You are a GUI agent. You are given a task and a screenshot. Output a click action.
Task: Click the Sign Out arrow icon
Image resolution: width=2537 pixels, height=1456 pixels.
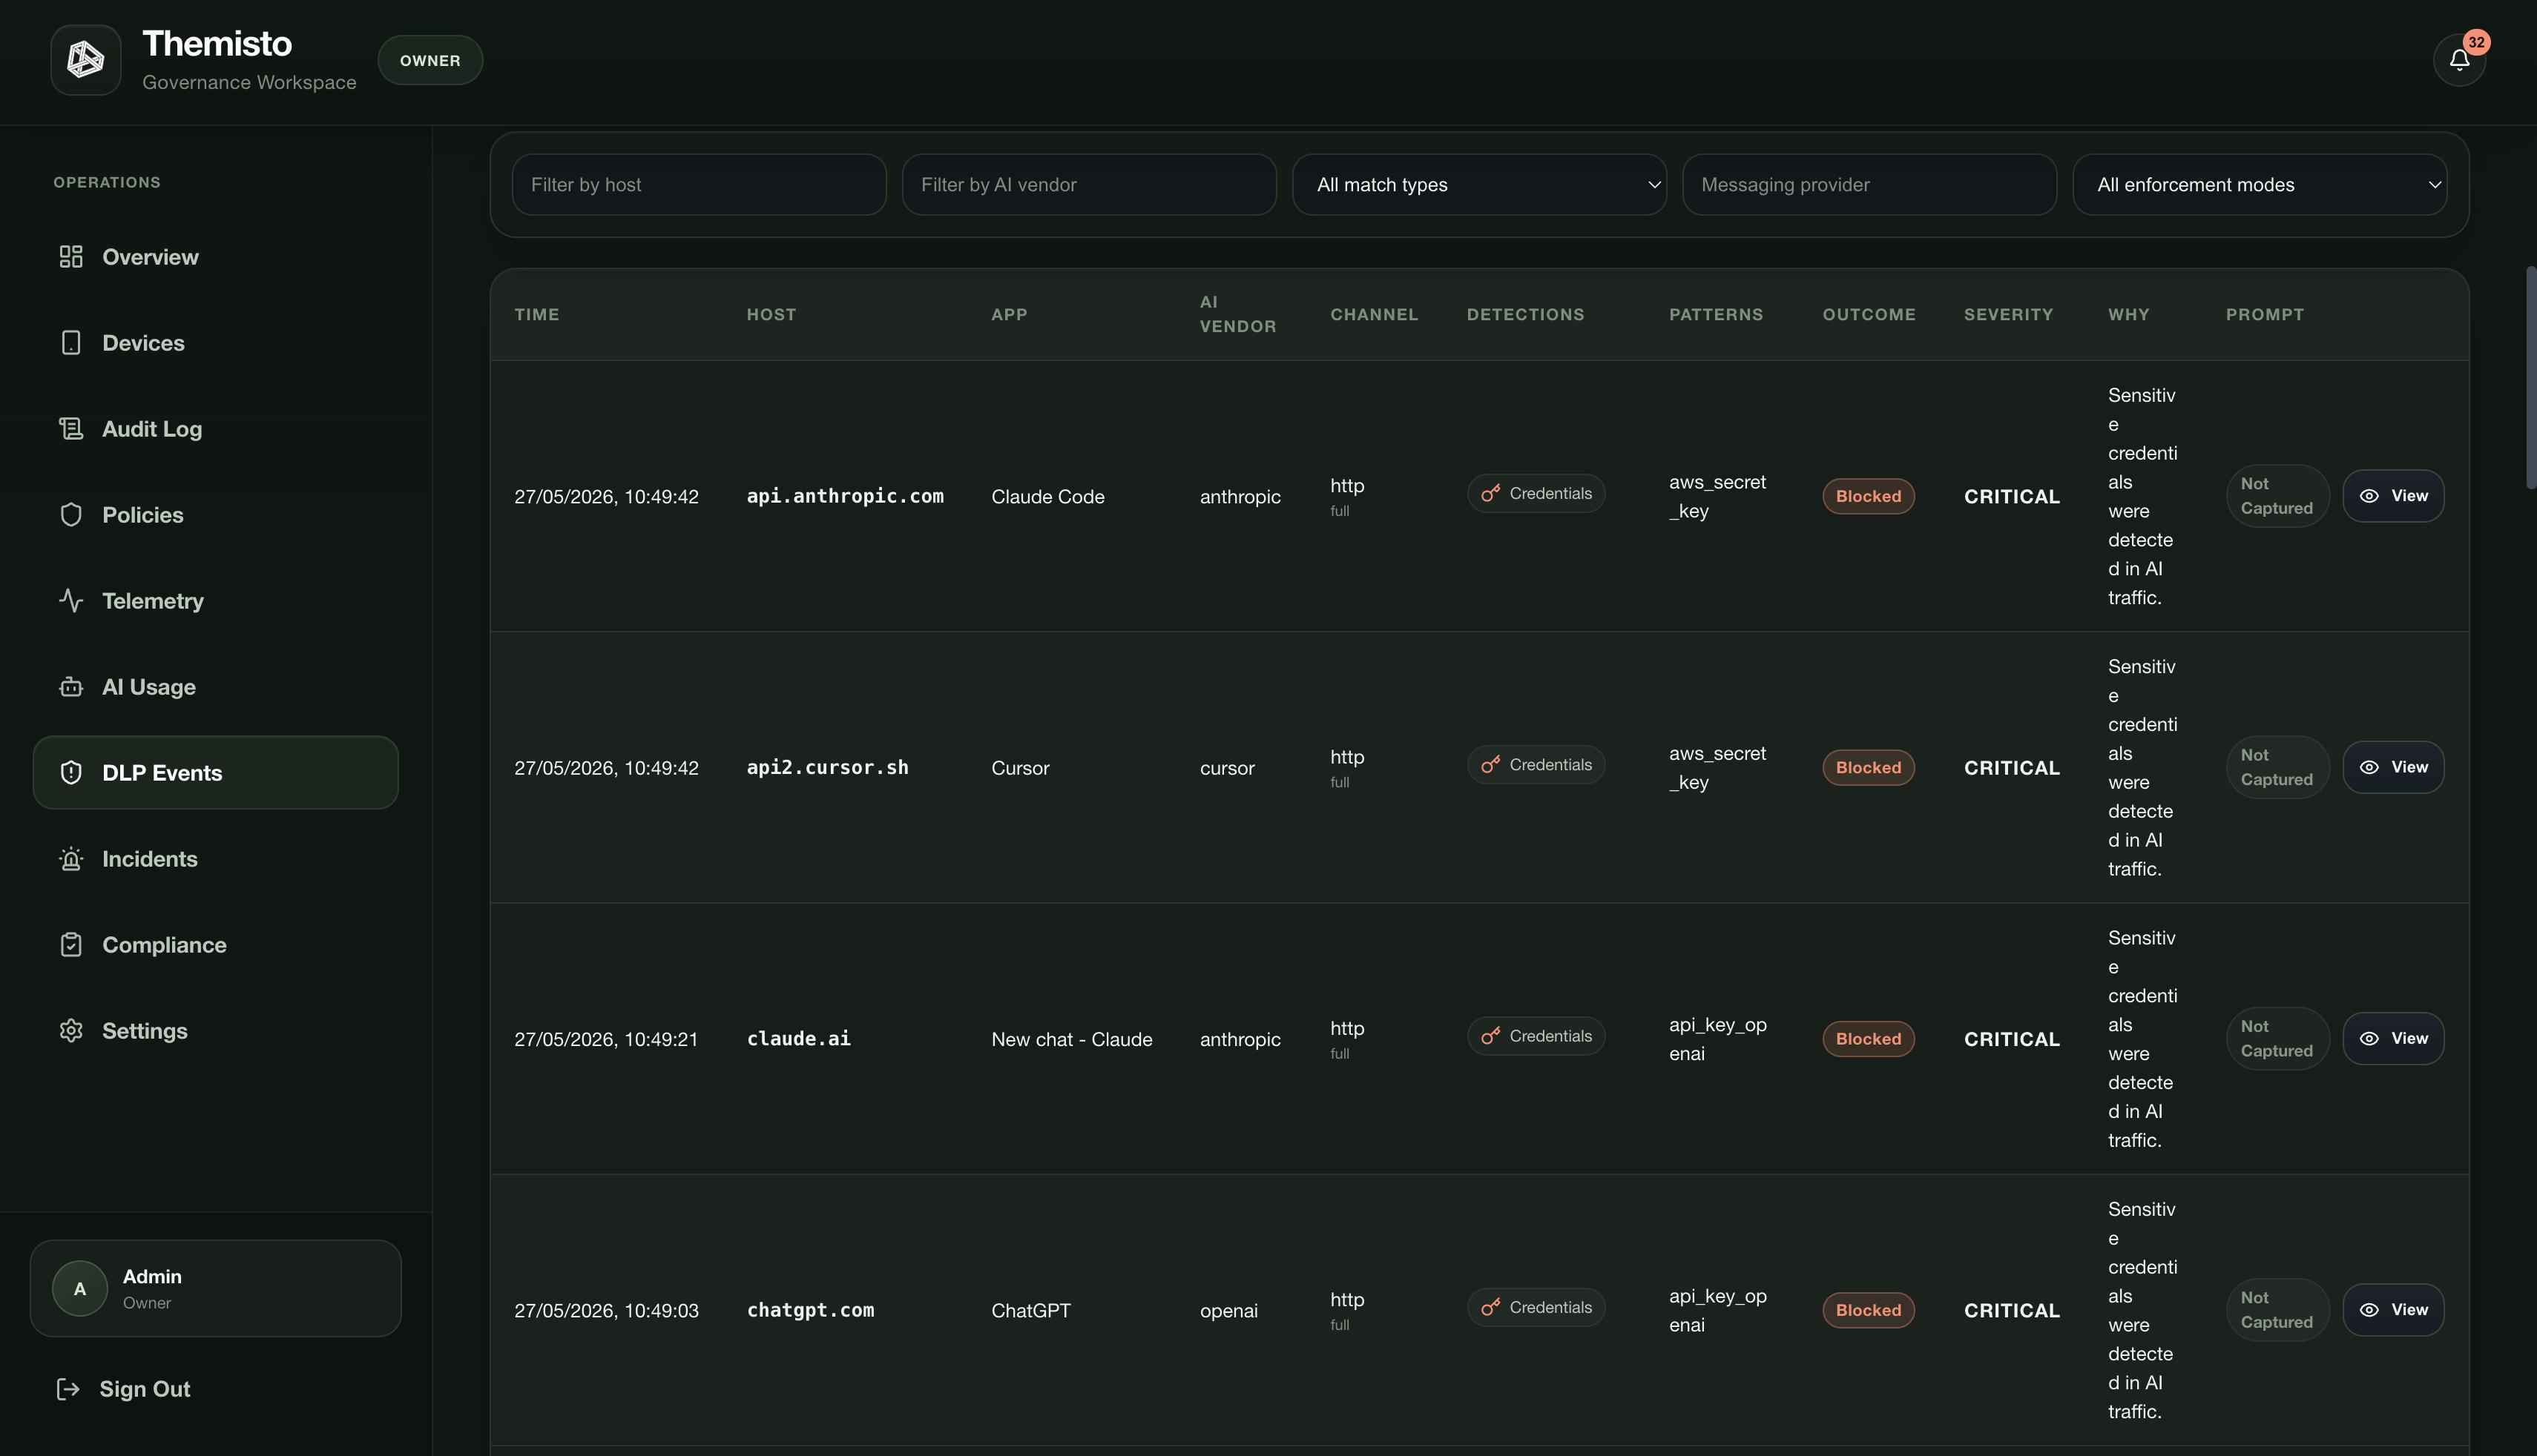click(x=68, y=1389)
